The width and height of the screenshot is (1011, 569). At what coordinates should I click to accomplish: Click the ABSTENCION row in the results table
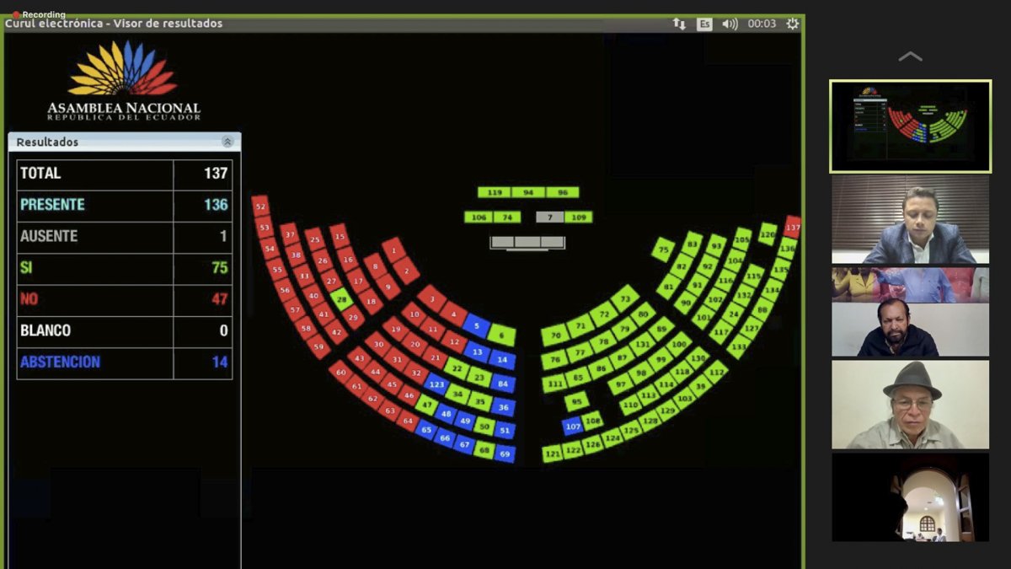click(x=123, y=362)
